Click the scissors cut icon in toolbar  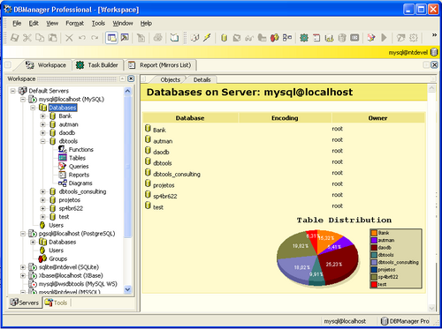27,38
